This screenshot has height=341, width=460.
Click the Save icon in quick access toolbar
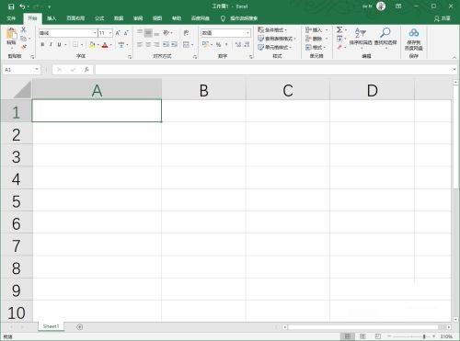[x=11, y=6]
